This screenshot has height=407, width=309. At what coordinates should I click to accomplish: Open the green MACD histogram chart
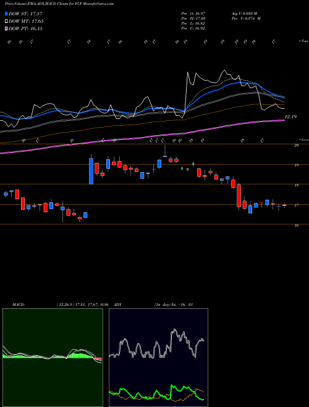(53, 358)
